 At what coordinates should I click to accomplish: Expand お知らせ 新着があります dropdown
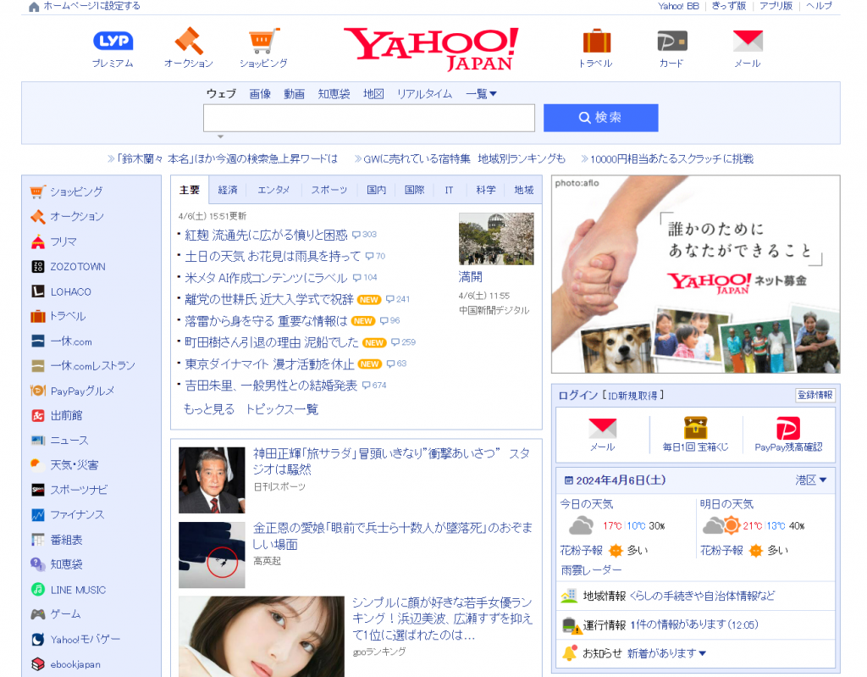(666, 654)
